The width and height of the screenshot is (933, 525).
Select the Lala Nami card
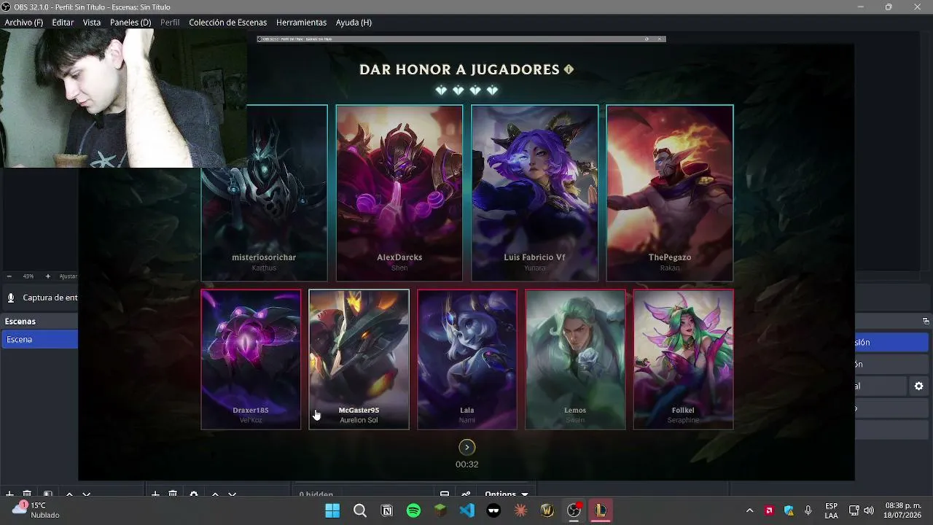click(x=467, y=359)
